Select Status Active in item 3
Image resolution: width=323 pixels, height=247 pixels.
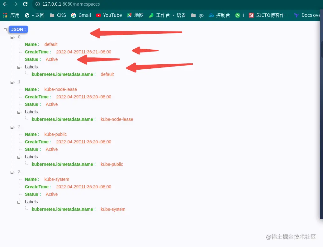tap(52, 194)
